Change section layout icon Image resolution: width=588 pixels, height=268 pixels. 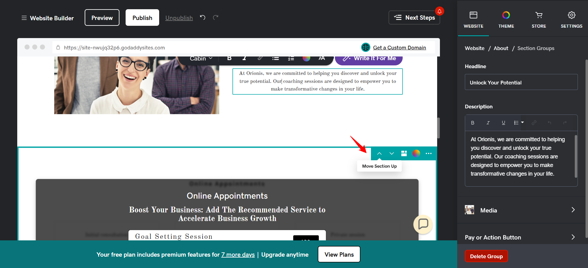point(404,153)
